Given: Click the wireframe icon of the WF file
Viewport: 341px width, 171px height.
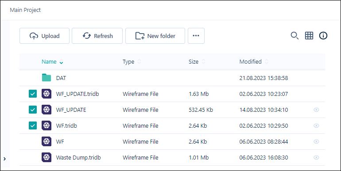Looking at the screenshot, I should pos(46,141).
